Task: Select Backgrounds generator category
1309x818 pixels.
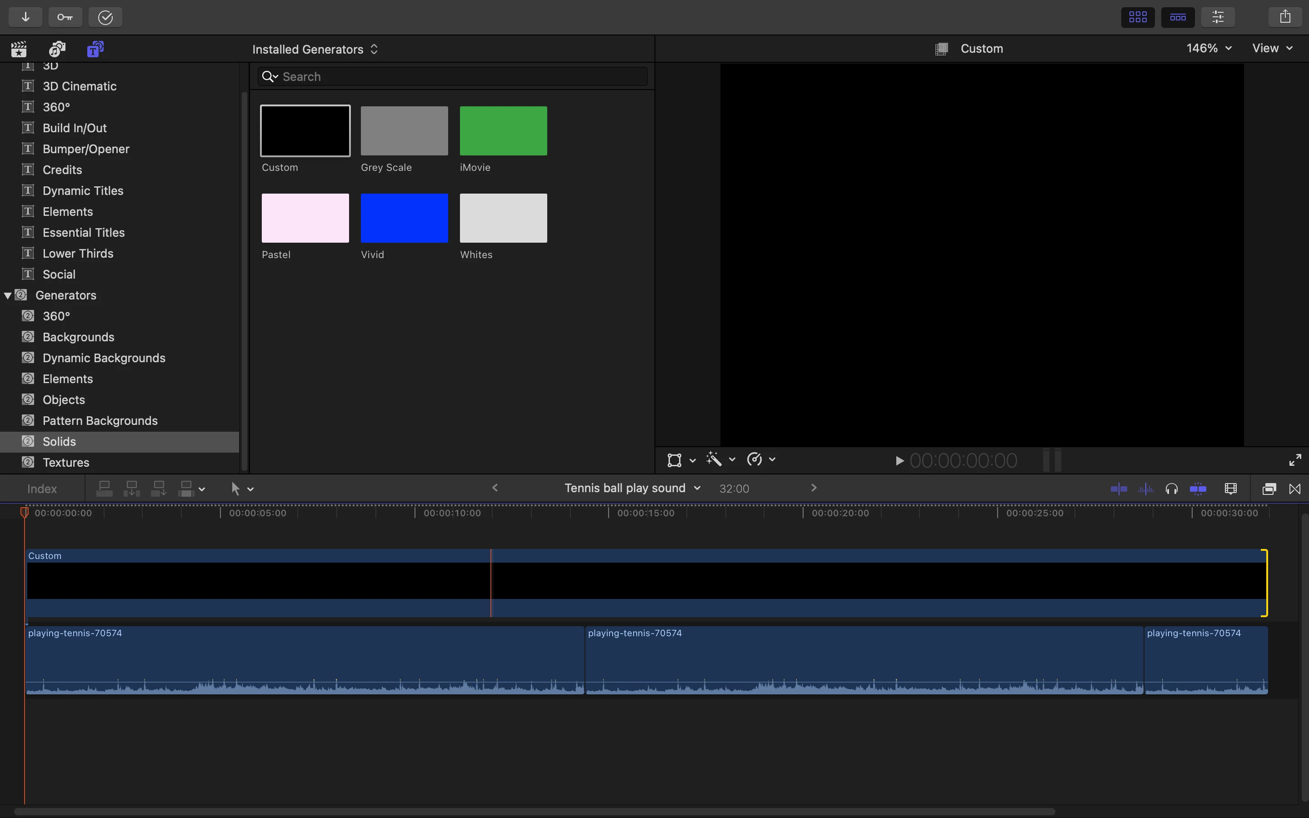Action: coord(79,337)
